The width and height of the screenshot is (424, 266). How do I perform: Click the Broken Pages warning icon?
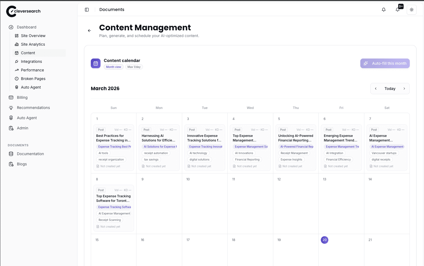[x=17, y=79]
